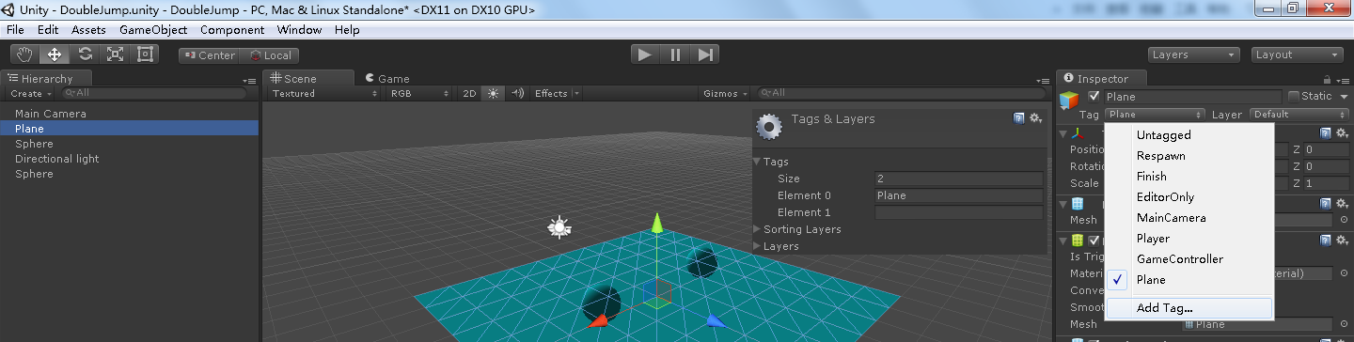This screenshot has height=342, width=1354.
Task: Click the Inspector object name field
Action: 1192,96
